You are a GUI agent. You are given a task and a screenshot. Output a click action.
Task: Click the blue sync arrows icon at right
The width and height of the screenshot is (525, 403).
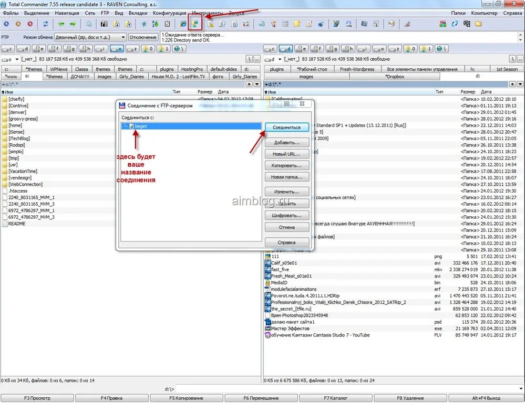point(455,24)
